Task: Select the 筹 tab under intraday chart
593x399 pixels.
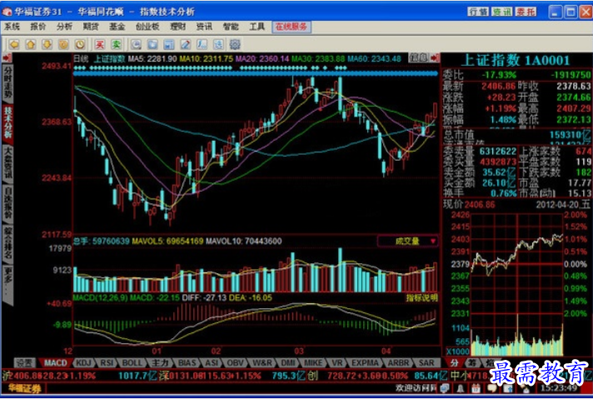Action: click(472, 362)
